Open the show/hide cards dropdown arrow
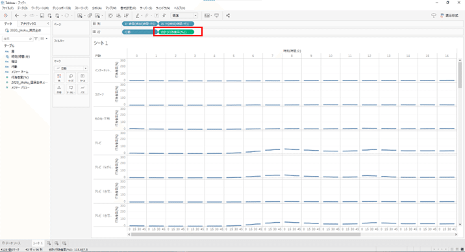This screenshot has height=252, width=465. click(x=211, y=16)
